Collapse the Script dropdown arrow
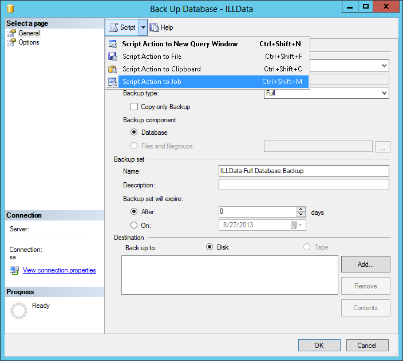Screen dimensions: 403x361 [143, 27]
